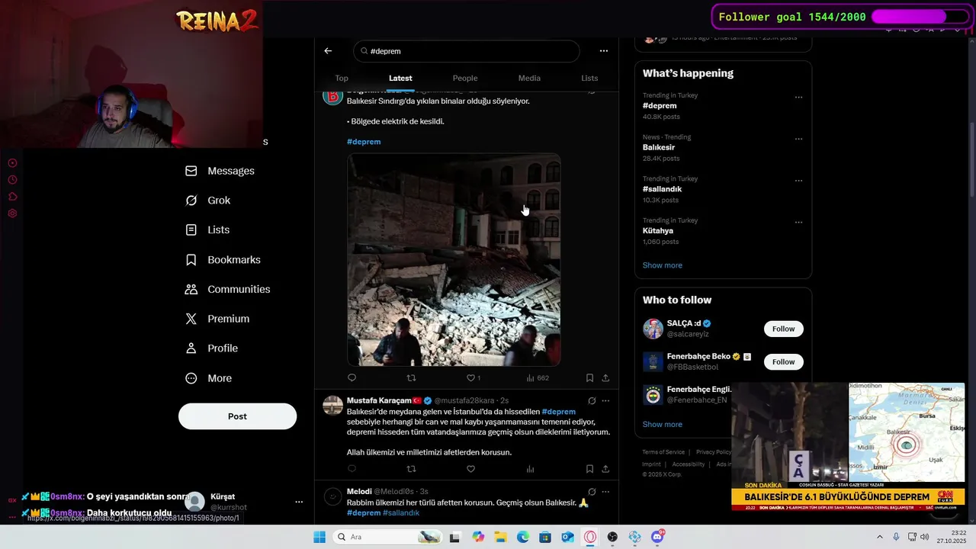Viewport: 976px width, 549px height.
Task: Open options for the Balıkesir trend
Action: point(798,139)
